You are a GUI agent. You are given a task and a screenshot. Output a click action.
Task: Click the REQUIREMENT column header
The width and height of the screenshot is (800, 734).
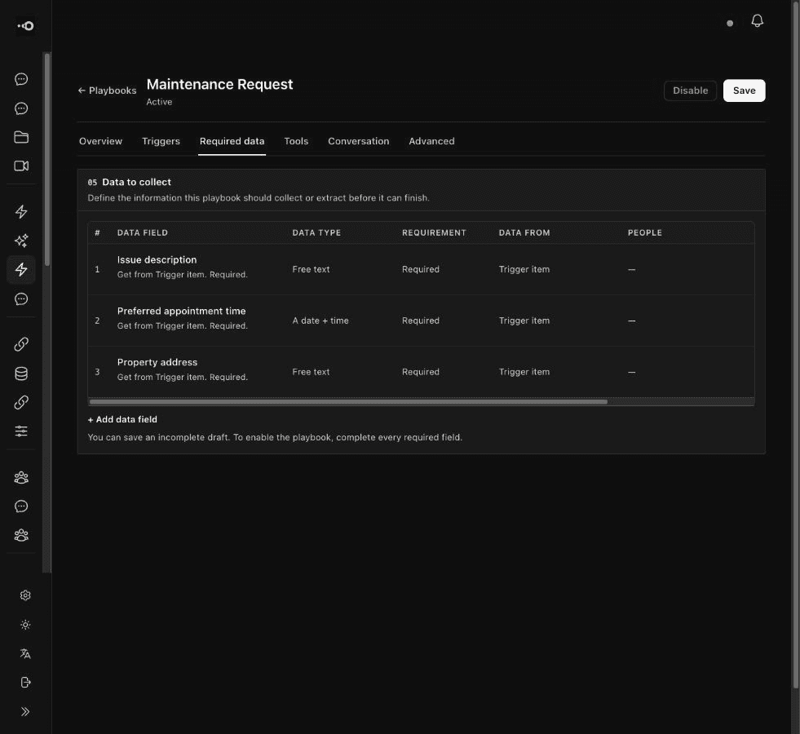coord(434,232)
